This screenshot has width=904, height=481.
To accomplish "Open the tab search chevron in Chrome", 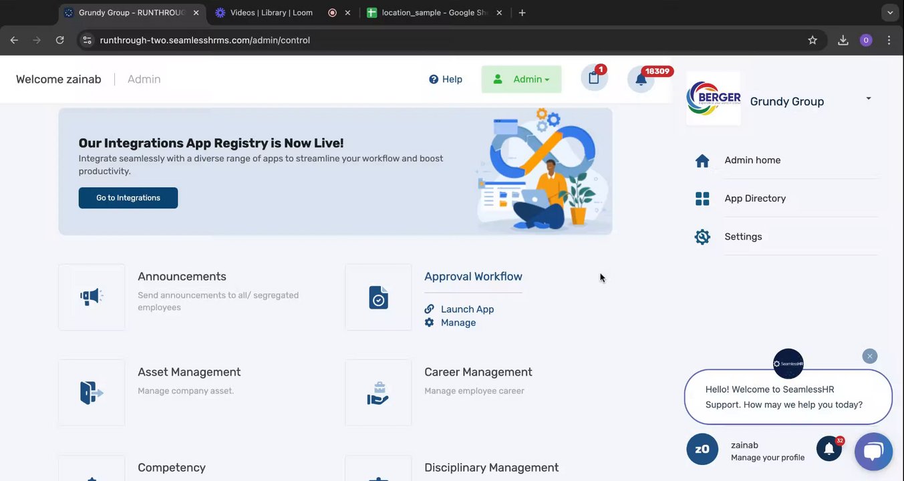I will click(889, 13).
